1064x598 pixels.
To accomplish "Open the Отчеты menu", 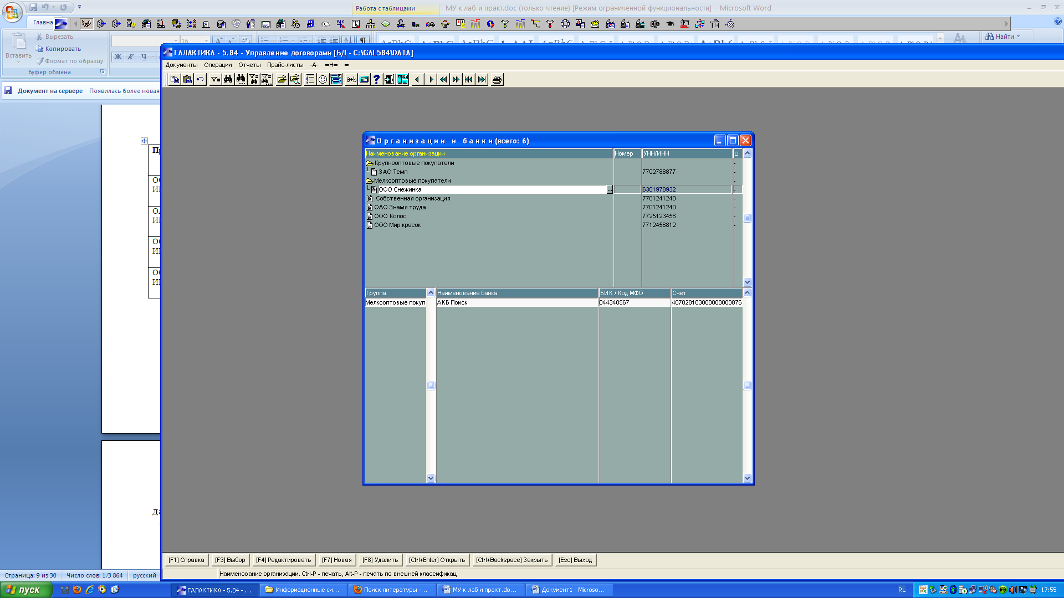I will (249, 65).
